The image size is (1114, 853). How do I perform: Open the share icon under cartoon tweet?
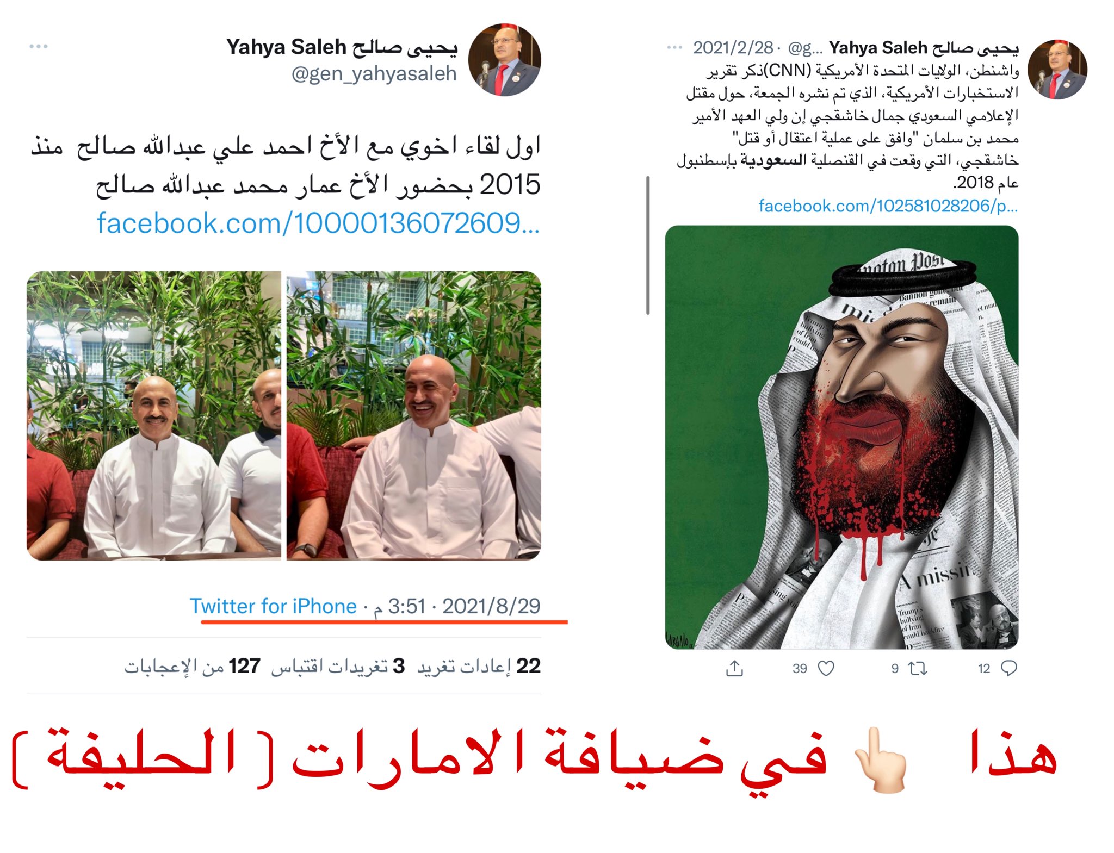[734, 668]
